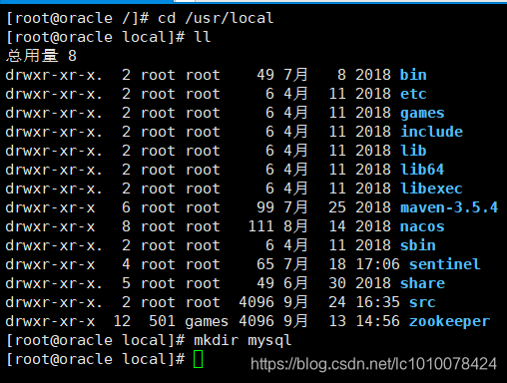
Task: Click the green cursor at the last prompt
Action: [x=198, y=359]
